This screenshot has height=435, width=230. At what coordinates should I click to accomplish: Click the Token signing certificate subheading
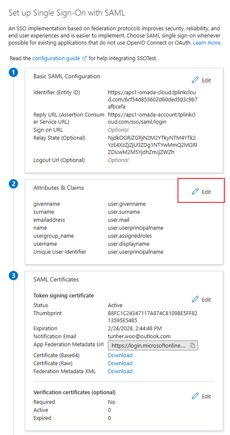63,296
